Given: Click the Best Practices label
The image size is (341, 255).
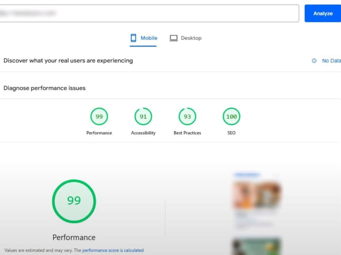Looking at the screenshot, I should (x=187, y=133).
